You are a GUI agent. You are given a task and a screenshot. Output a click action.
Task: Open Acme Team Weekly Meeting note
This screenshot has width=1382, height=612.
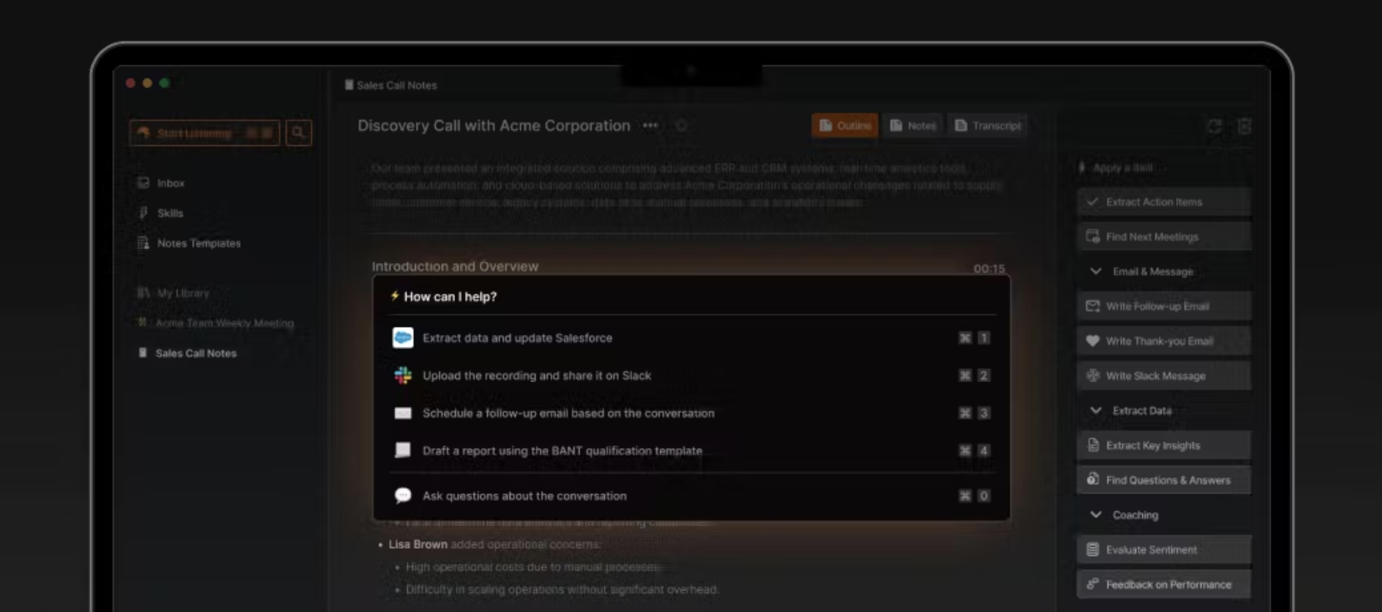point(224,323)
